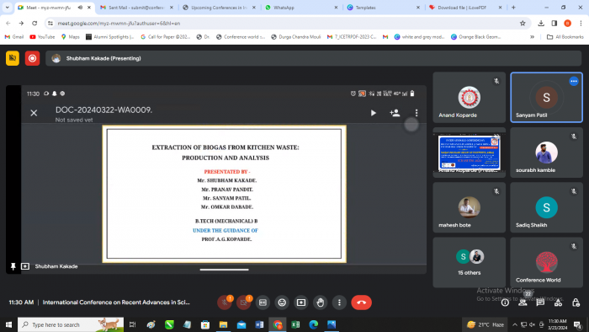Open more options in call controls
The image size is (589, 332).
pyautogui.click(x=339, y=303)
